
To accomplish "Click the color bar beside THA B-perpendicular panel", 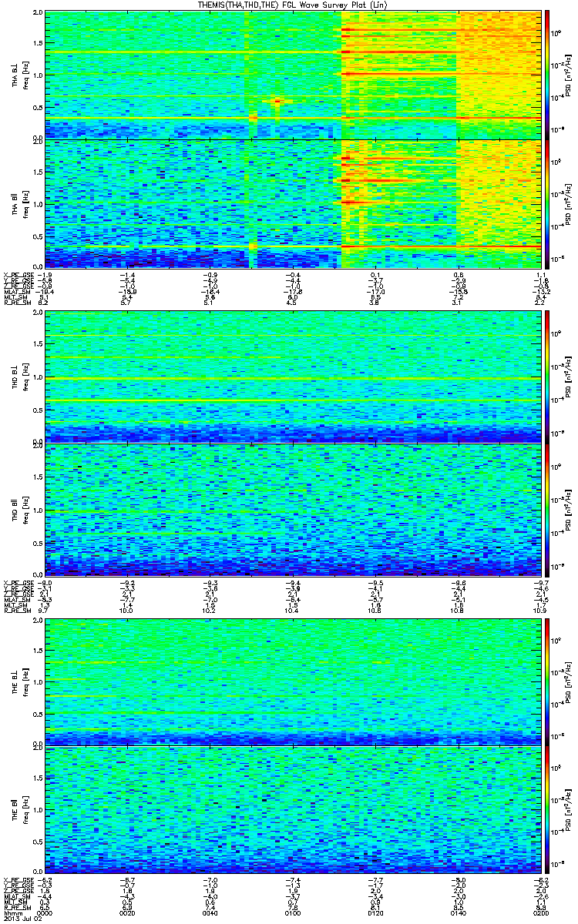I will point(548,75).
